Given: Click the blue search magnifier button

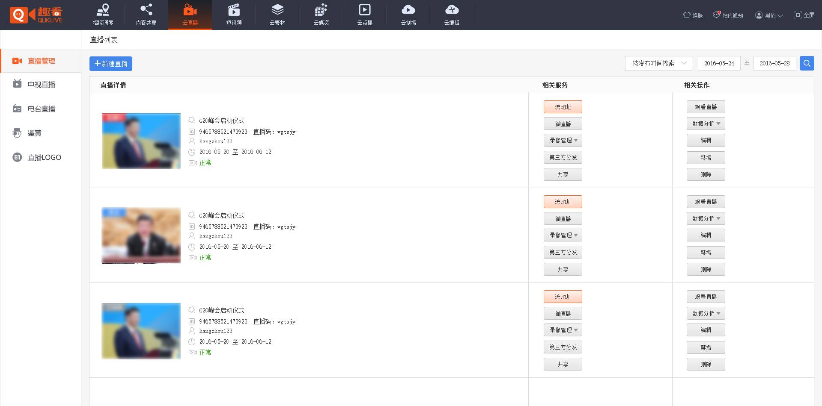Looking at the screenshot, I should pos(807,63).
